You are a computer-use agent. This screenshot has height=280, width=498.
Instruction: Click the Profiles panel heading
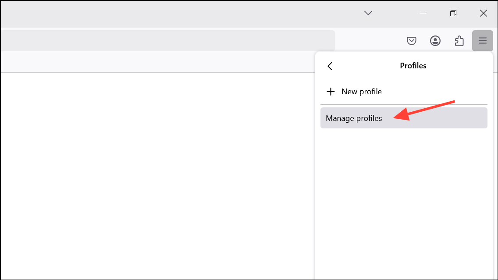tap(413, 66)
